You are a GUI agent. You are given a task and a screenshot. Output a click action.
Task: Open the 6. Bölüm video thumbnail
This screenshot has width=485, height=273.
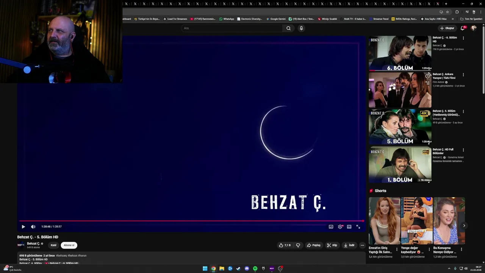click(x=400, y=53)
